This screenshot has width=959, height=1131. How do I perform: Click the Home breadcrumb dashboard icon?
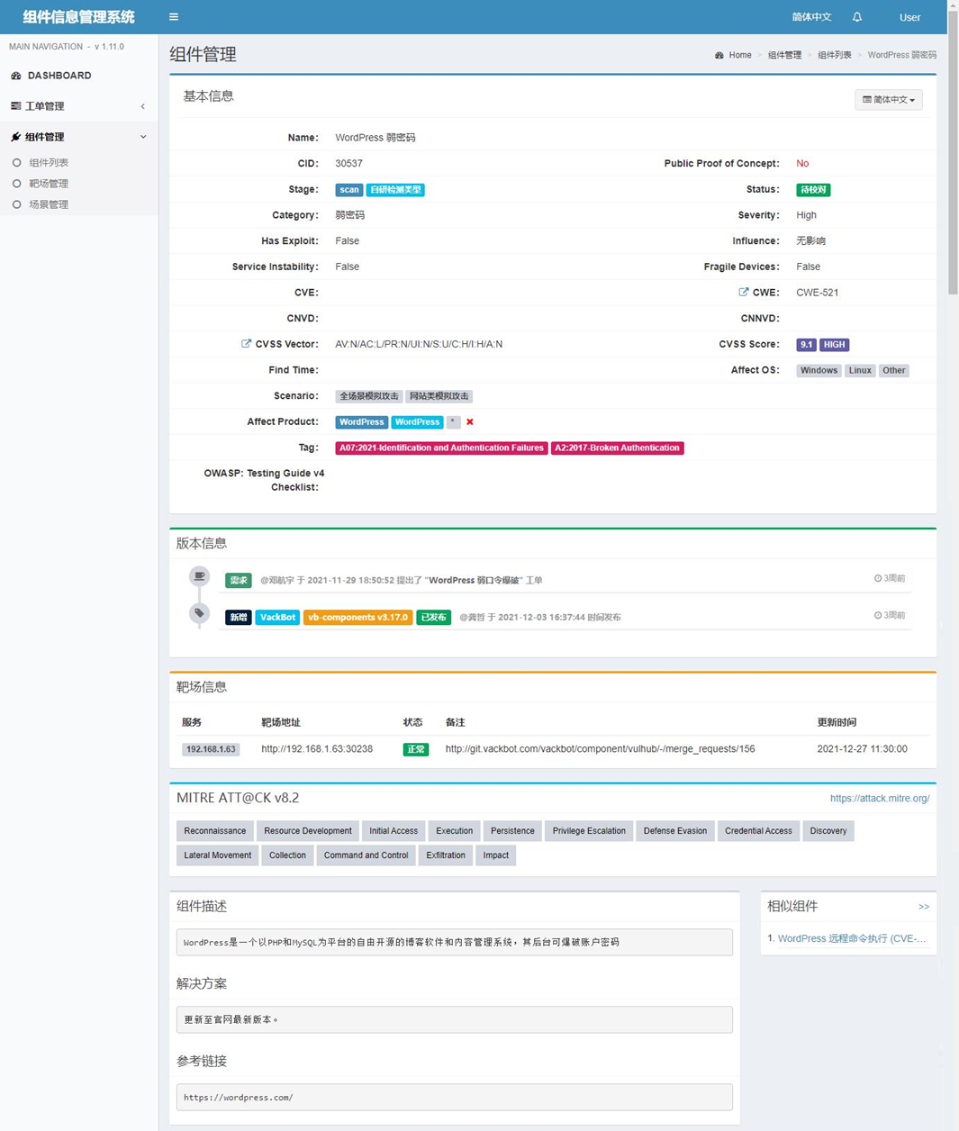(719, 56)
